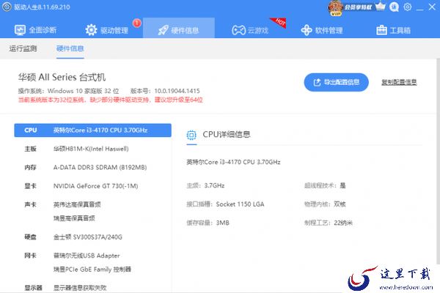Click the 物理内核 双核 value

coord(340,204)
